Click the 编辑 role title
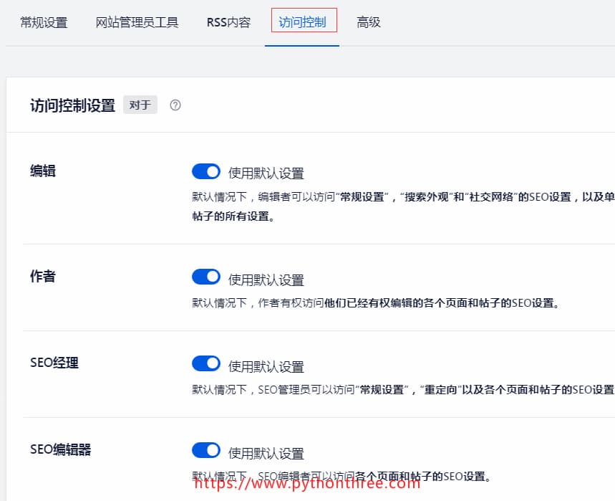Image resolution: width=615 pixels, height=501 pixels. point(43,171)
